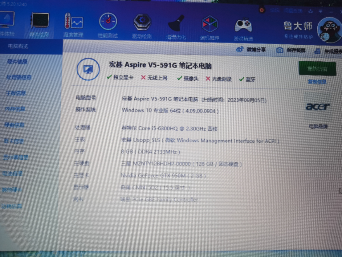Click the 电脑品牌 label under acer logo
Viewport: 342px width, 257px height.
tap(318, 126)
